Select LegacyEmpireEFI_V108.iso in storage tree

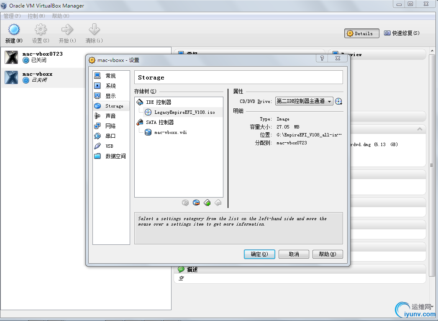[x=183, y=112]
